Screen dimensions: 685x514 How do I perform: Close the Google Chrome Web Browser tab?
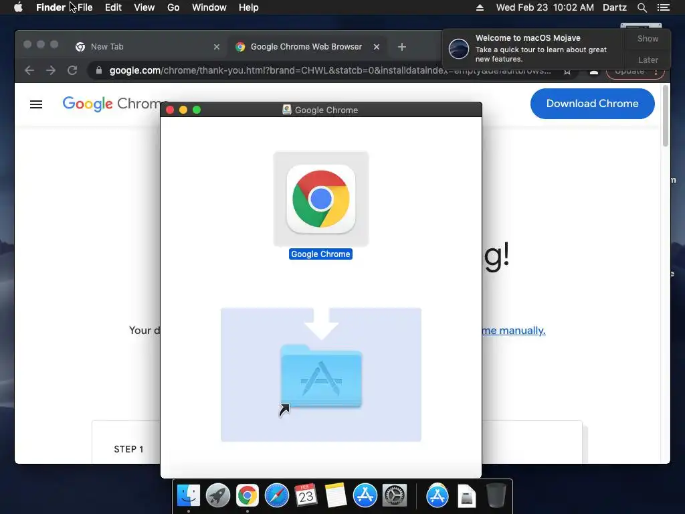click(x=377, y=47)
